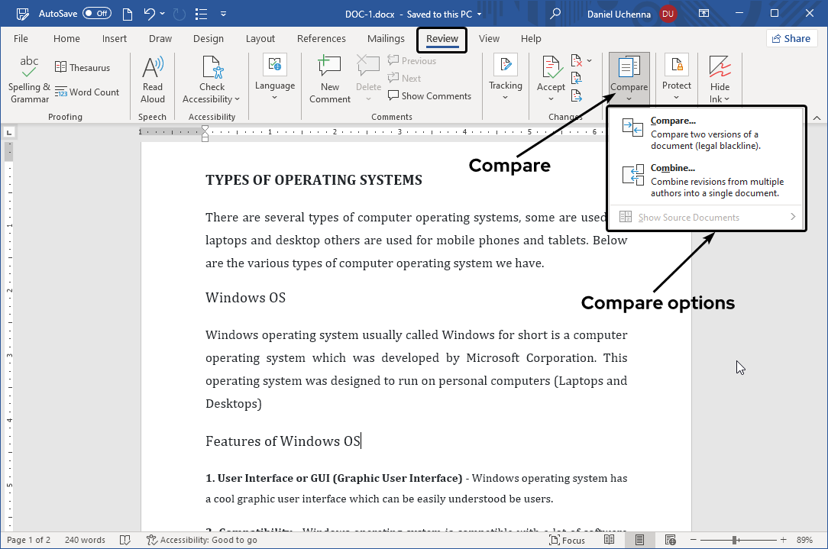
Task: Switch to Web Layout view
Action: [x=670, y=539]
